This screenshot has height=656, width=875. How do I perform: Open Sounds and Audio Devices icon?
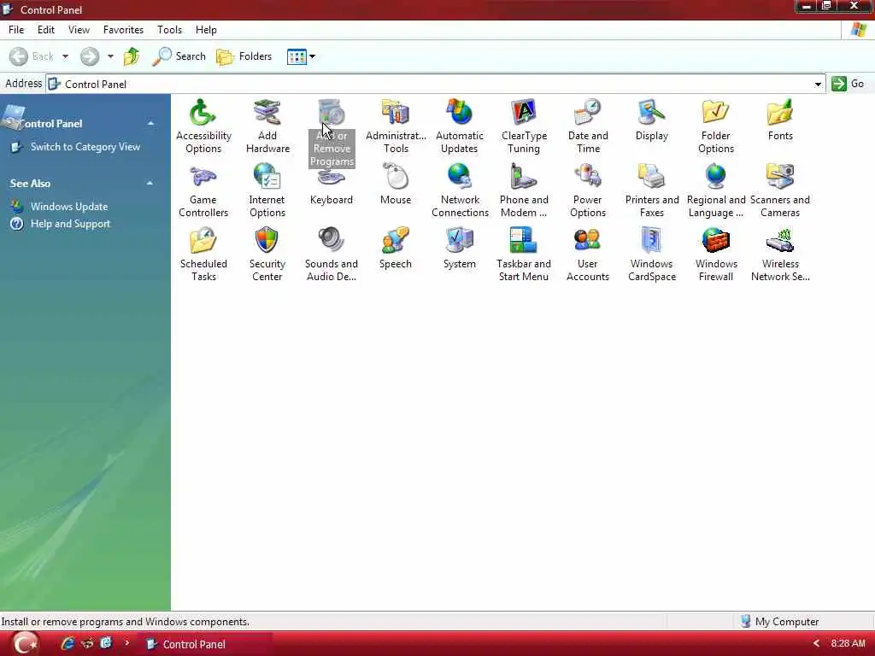331,255
